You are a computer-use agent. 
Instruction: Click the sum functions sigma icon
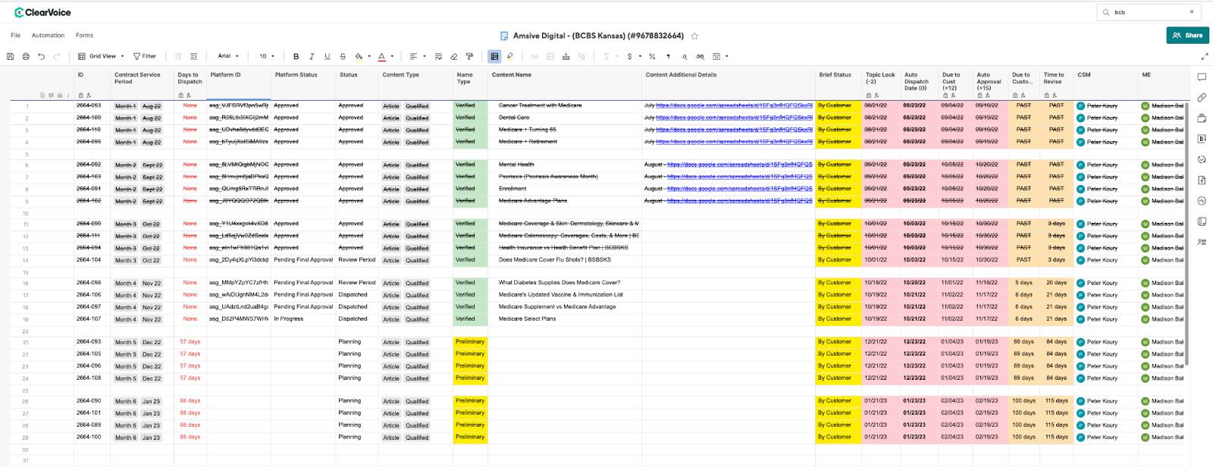[606, 56]
